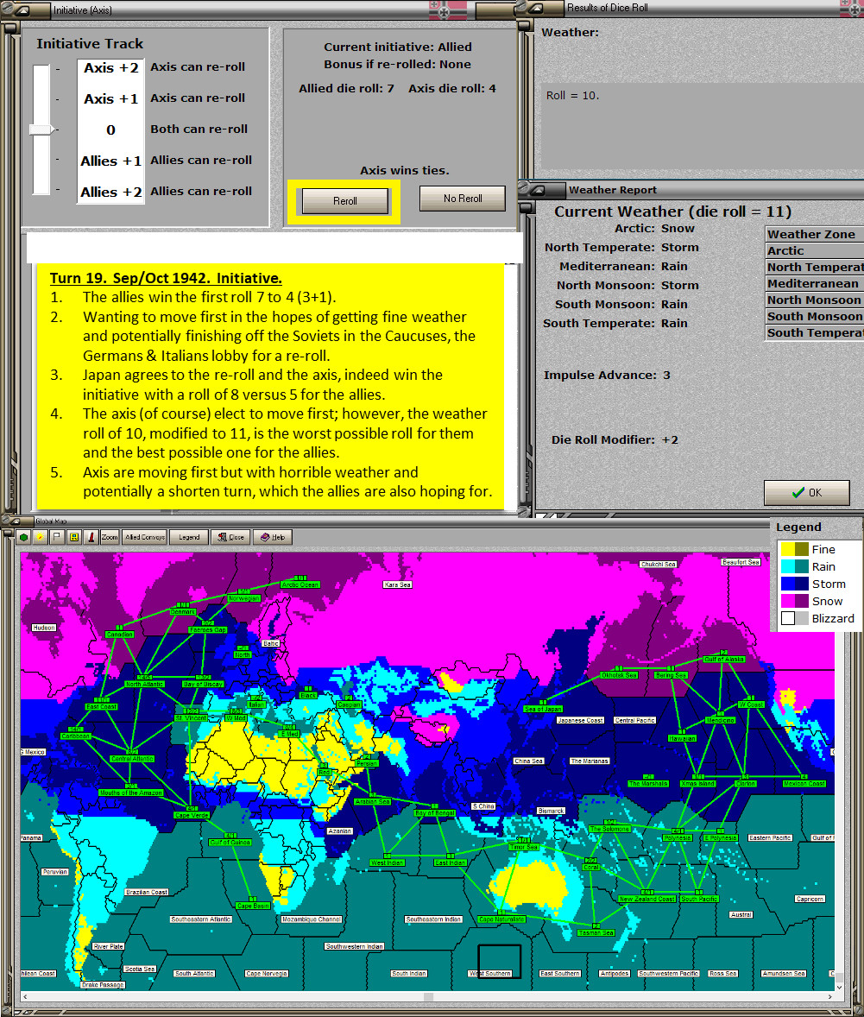Click the Timor Sea label on the map
The height and width of the screenshot is (1017, 864).
coord(523,847)
